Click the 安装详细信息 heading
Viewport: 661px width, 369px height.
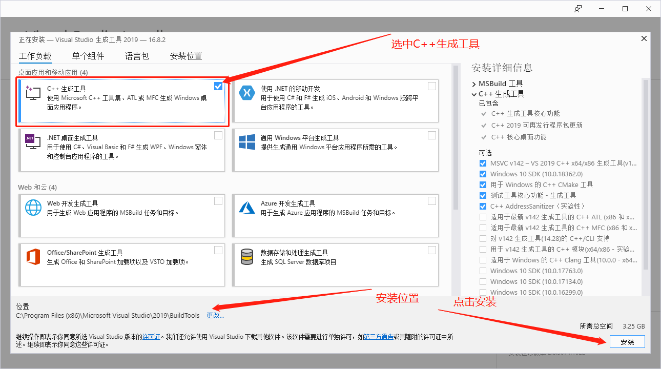click(x=502, y=68)
